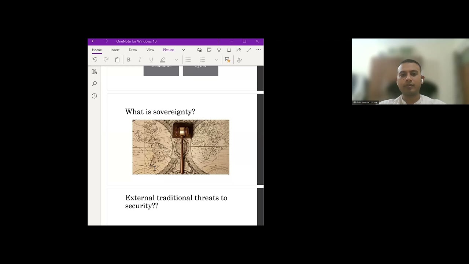This screenshot has height=264, width=469.
Task: Click the OneNote for Windows 10 title
Action: pyautogui.click(x=136, y=41)
